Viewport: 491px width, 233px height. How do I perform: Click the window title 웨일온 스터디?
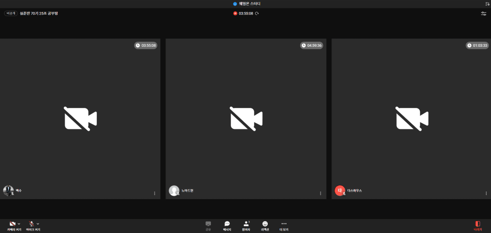[x=250, y=4]
